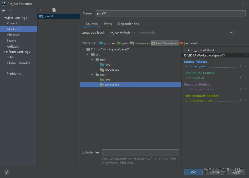Screen dimensions: 249x178
Task: Unmark src\test\resources test resource folder
Action: click(246, 100)
